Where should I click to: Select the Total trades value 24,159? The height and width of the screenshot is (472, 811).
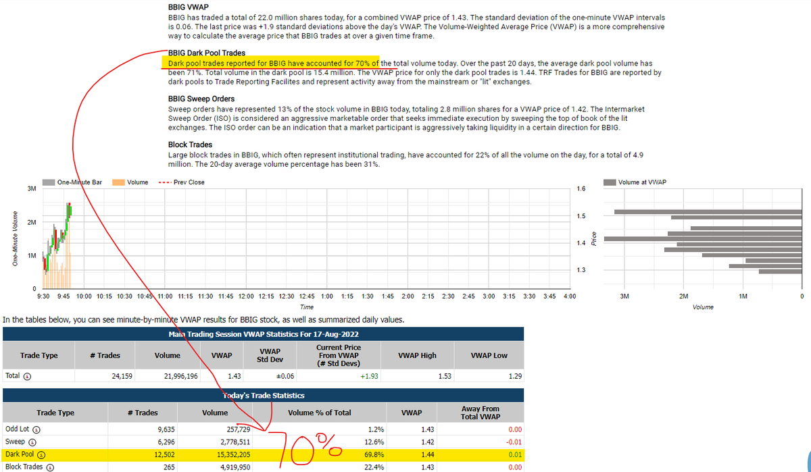[121, 376]
